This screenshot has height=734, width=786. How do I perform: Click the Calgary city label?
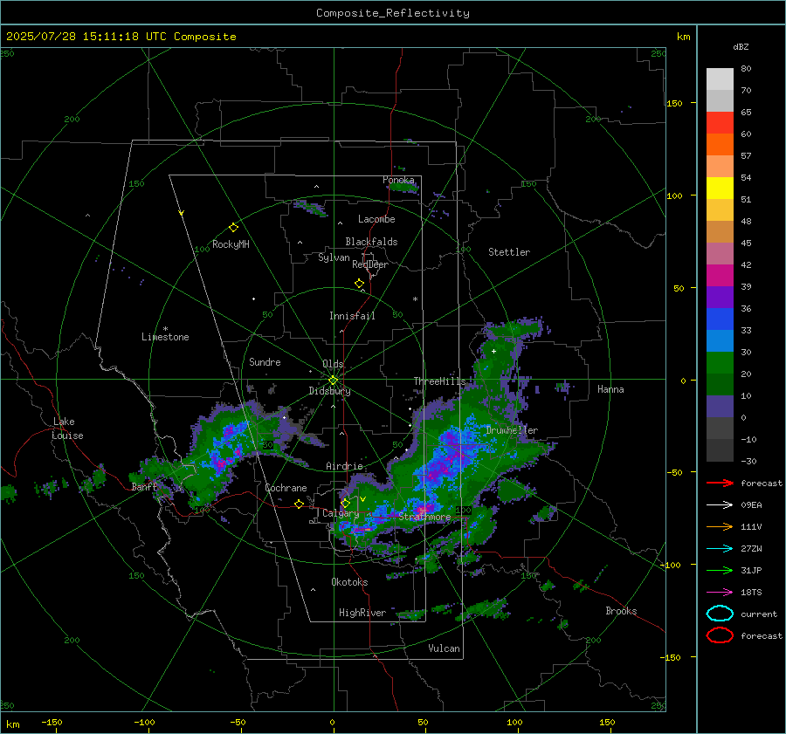coord(341,513)
